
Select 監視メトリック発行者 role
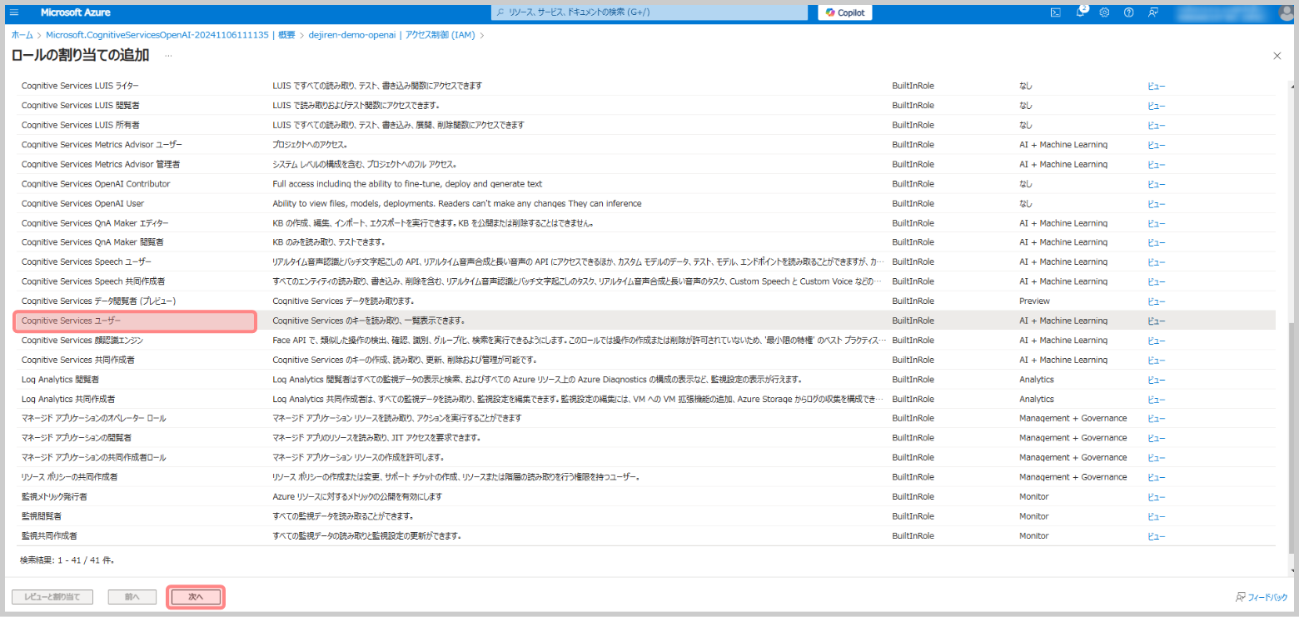pyautogui.click(x=54, y=496)
